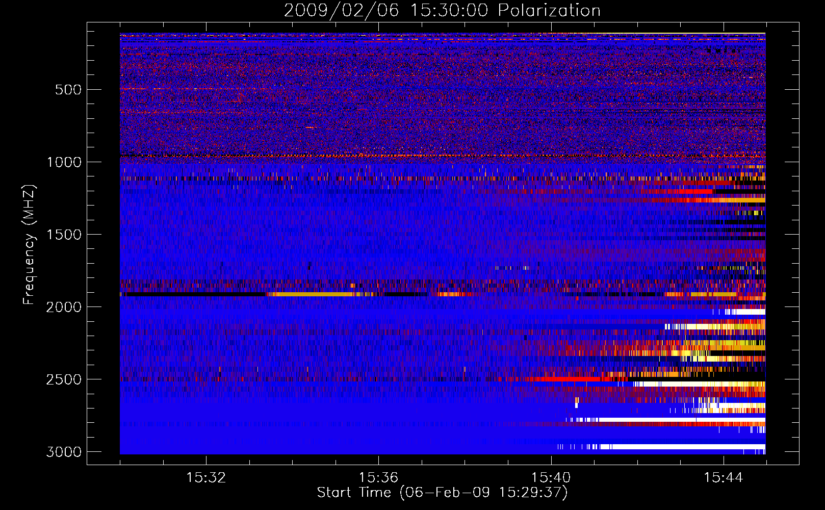Click the 'Frequency (MHZ)' axis label
The image size is (825, 510).
coord(30,245)
